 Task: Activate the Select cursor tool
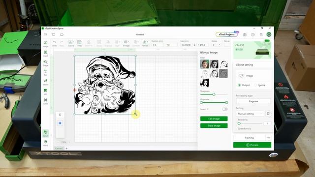click(46, 133)
